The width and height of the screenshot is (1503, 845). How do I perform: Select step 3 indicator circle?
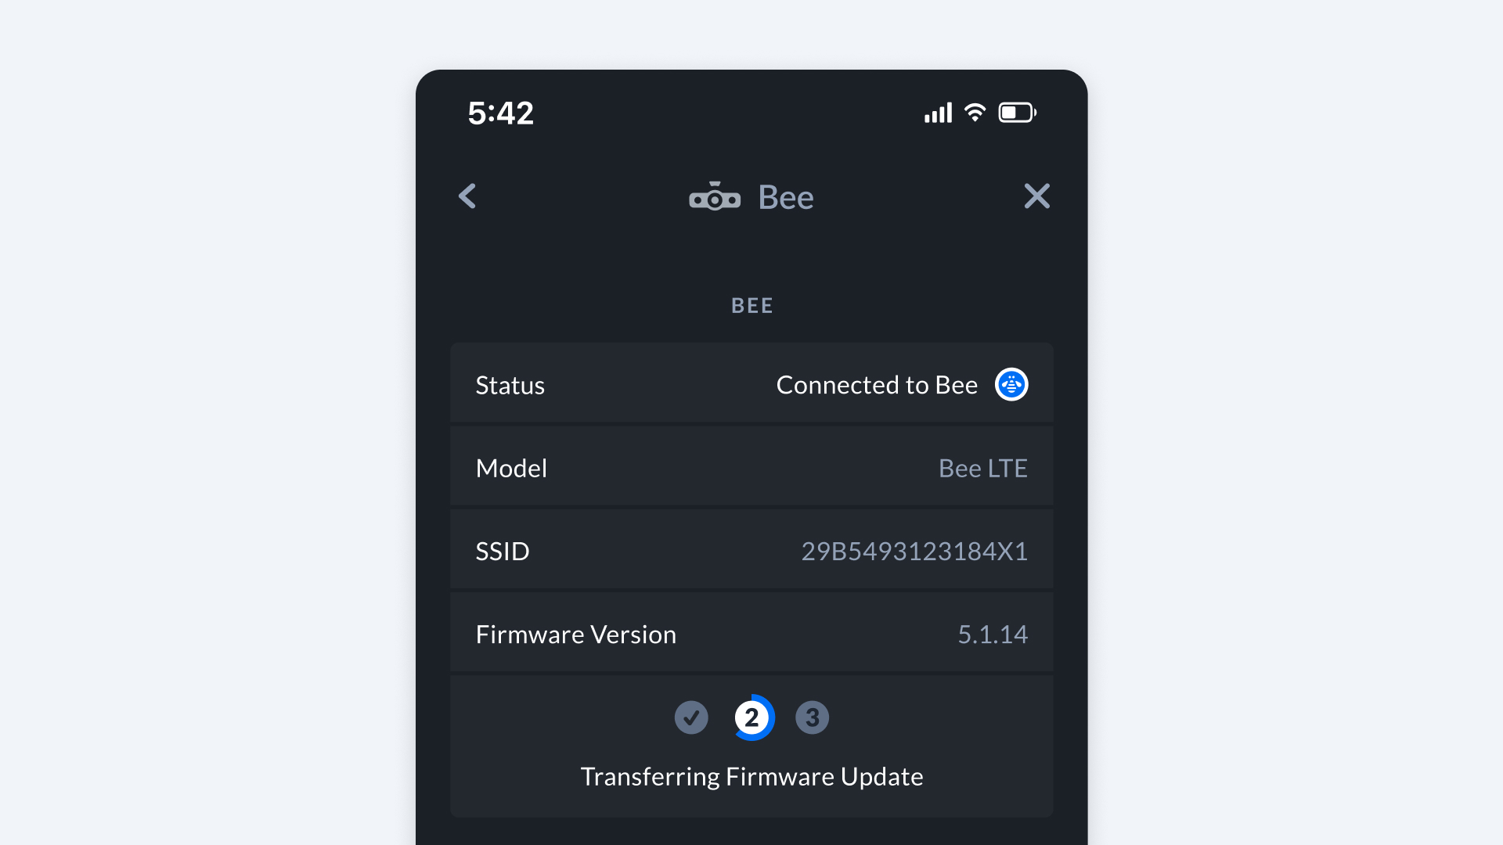coord(812,717)
